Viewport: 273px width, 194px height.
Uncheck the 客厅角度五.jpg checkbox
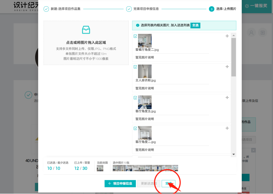point(135,98)
